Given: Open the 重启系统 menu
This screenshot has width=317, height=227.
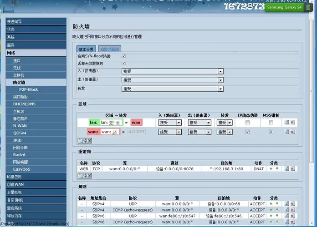Looking at the screenshot, I should (36, 208).
